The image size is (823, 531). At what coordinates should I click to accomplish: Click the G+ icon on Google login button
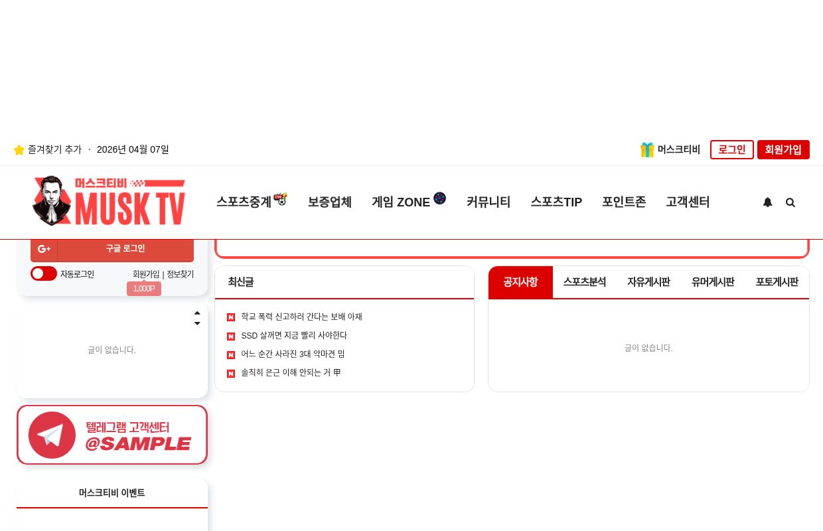(44, 248)
